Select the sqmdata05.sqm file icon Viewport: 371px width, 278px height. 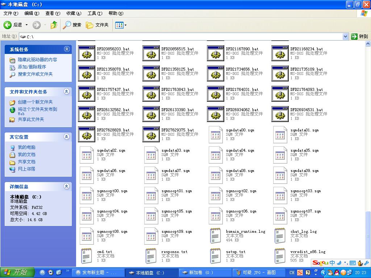coord(280,155)
